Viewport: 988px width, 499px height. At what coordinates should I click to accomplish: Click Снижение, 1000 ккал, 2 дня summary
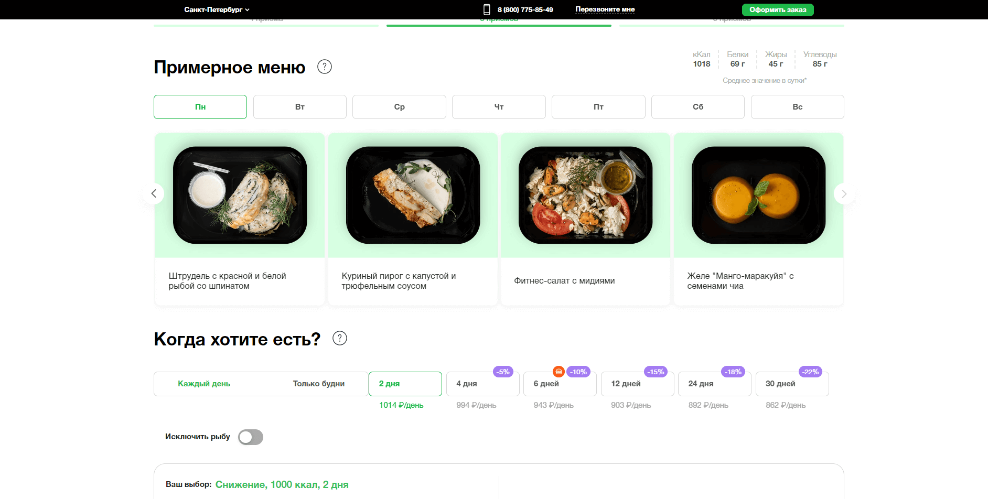[282, 484]
